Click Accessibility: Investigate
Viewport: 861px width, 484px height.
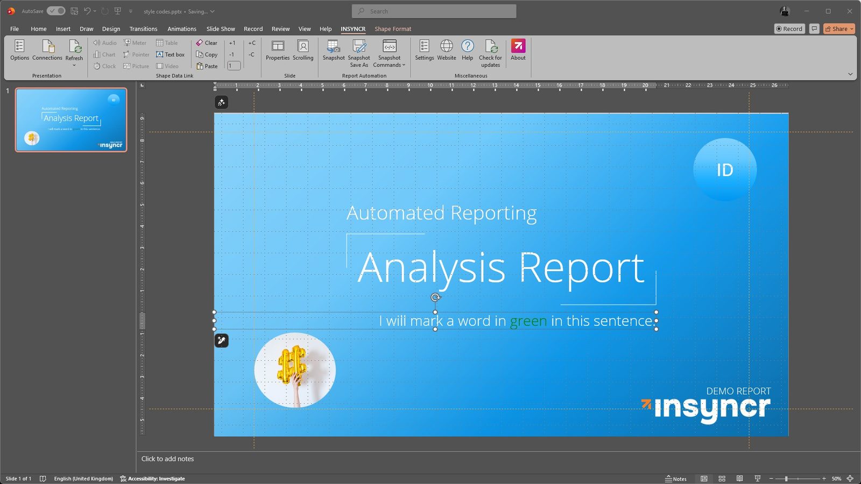coord(152,479)
